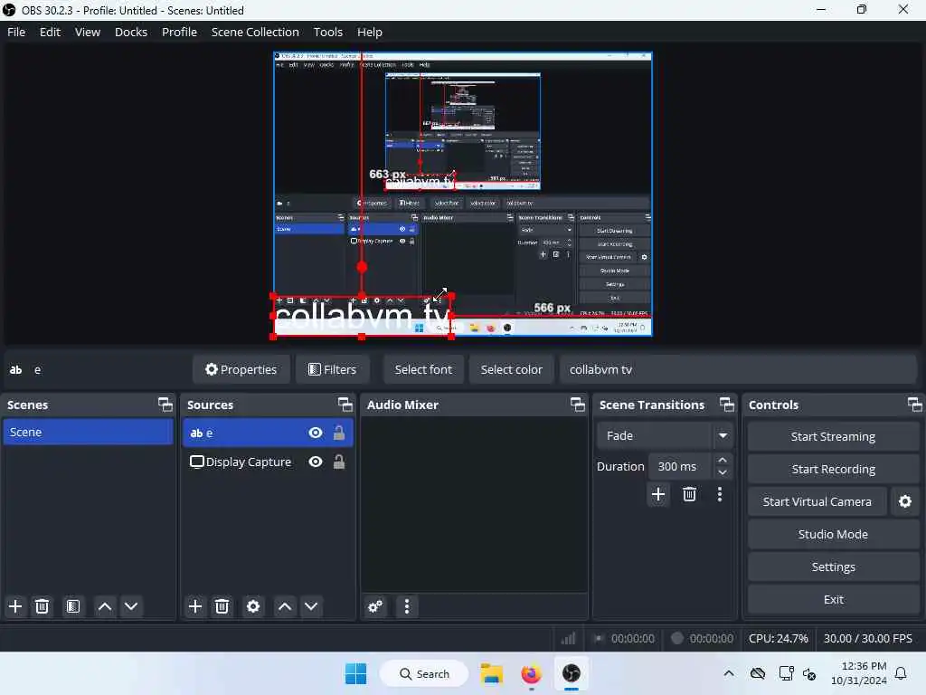
Task: Click Select color button
Action: 512,369
